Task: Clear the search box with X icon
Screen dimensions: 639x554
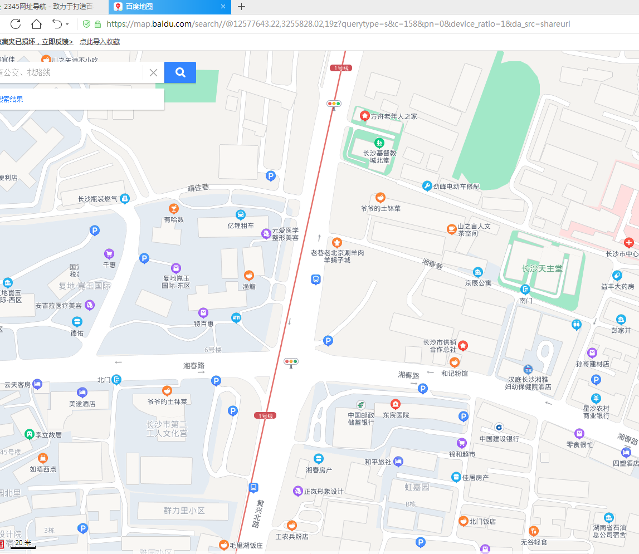Action: coord(154,72)
